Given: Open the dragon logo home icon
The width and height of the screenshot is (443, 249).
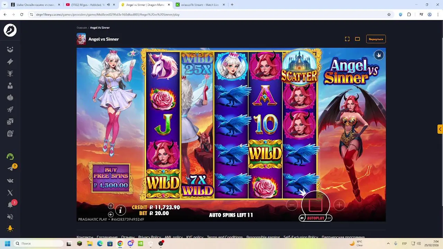Looking at the screenshot, I should (10, 30).
